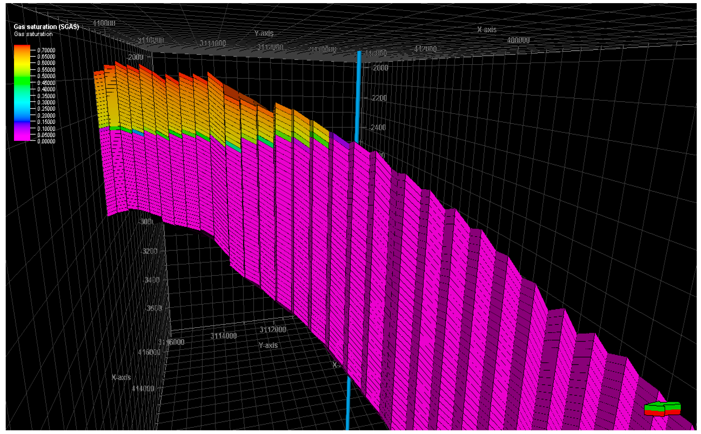Pick the small blue cell at the gas contact
The width and height of the screenshot is (701, 434).
point(138,132)
